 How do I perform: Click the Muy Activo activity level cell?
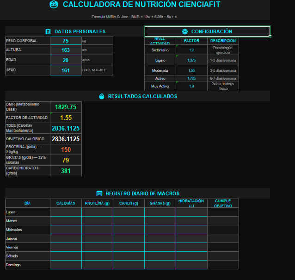click(x=160, y=86)
